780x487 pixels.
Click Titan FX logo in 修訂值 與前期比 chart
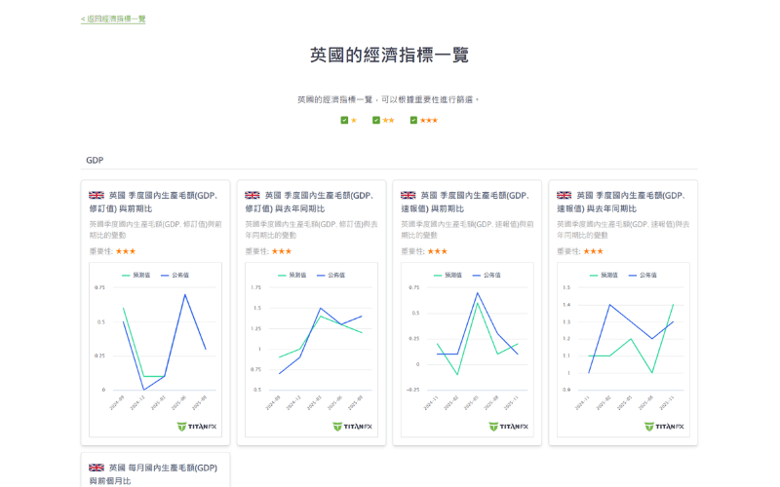coord(197,427)
